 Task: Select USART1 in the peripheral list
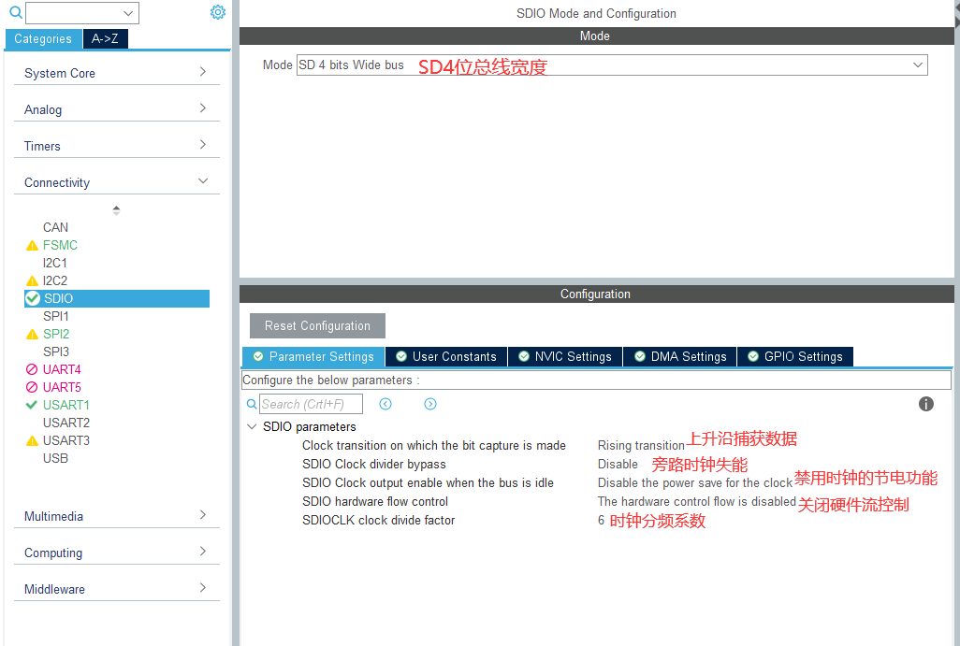pos(66,405)
